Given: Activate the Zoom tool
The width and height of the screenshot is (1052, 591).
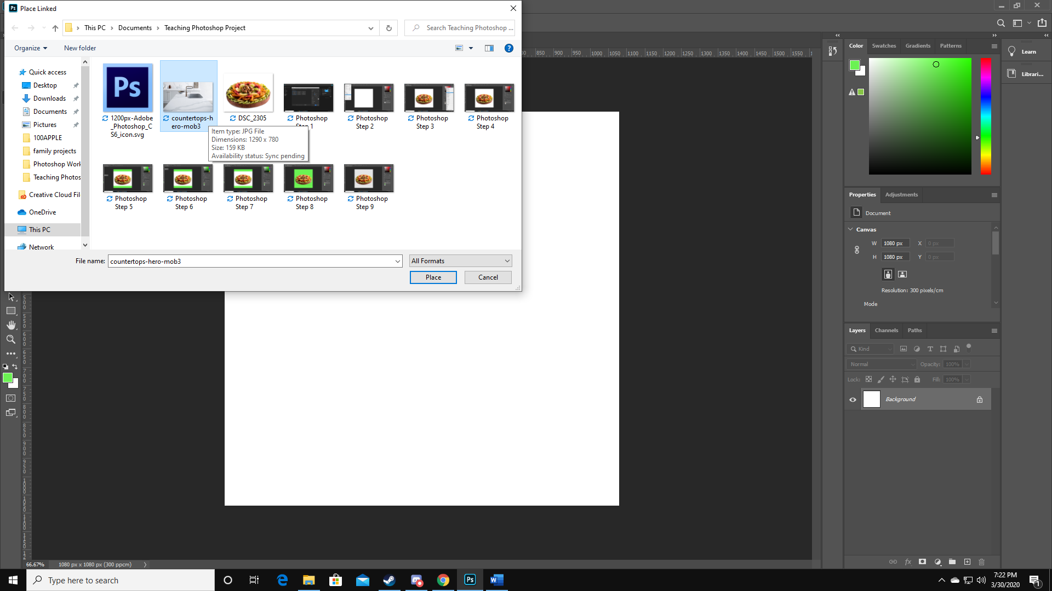Looking at the screenshot, I should pyautogui.click(x=11, y=339).
